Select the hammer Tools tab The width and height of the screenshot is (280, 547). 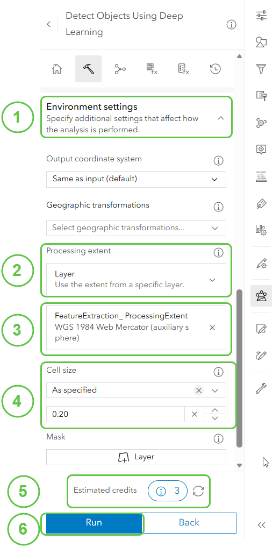coord(88,69)
